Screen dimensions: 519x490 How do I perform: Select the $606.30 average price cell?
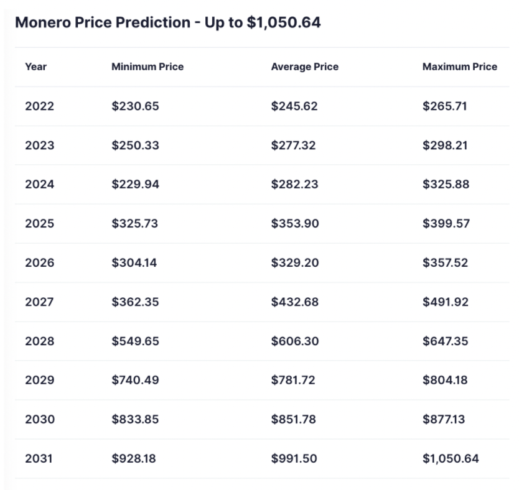tap(295, 341)
